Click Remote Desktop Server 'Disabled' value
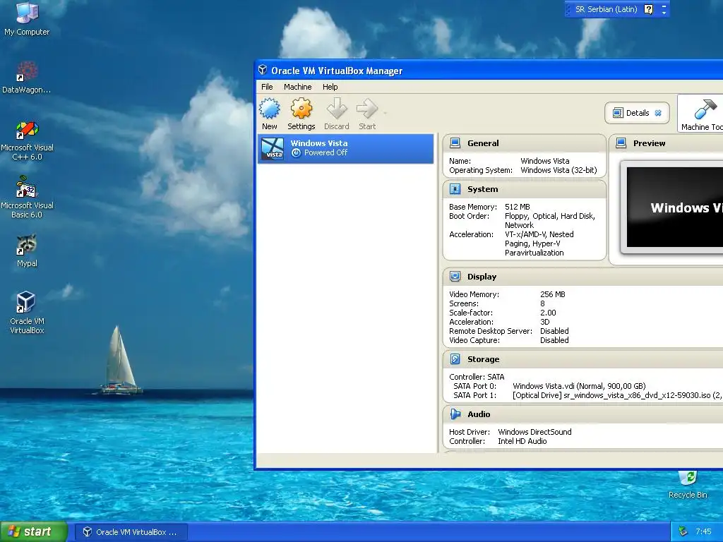Screen dimensions: 723x542 [554, 331]
